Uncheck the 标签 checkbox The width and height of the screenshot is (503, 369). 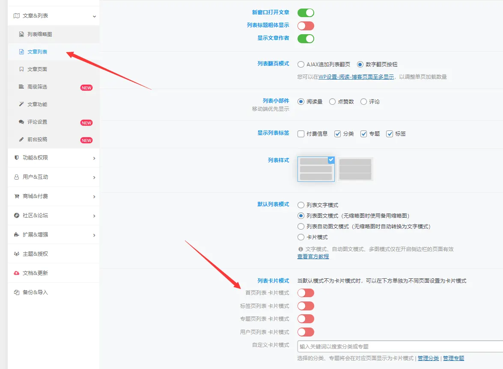(x=390, y=134)
